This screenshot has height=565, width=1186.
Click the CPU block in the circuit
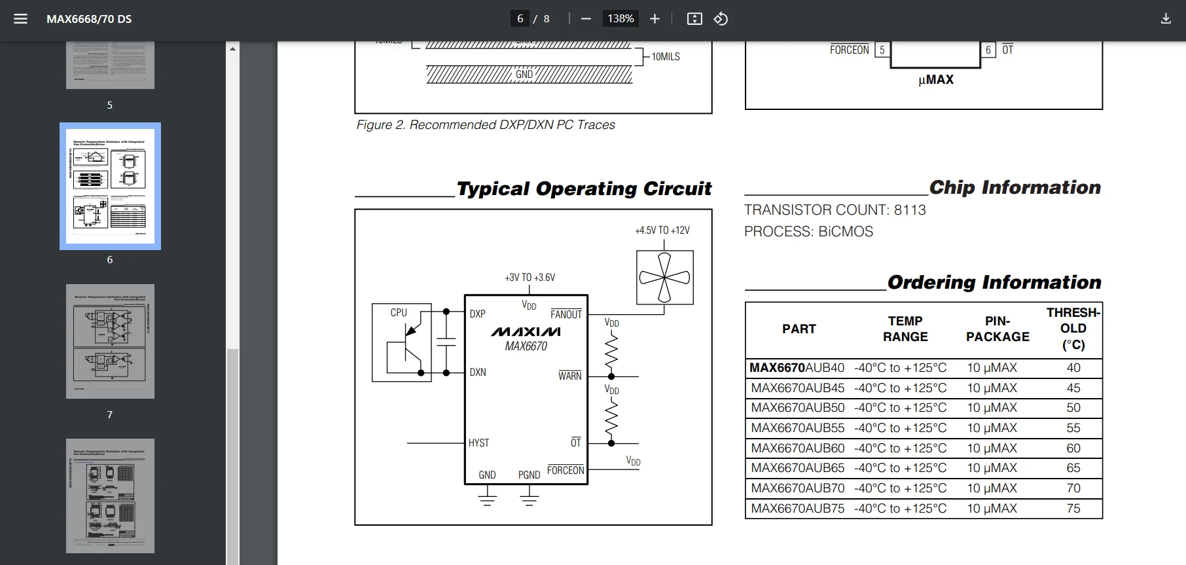click(x=401, y=342)
